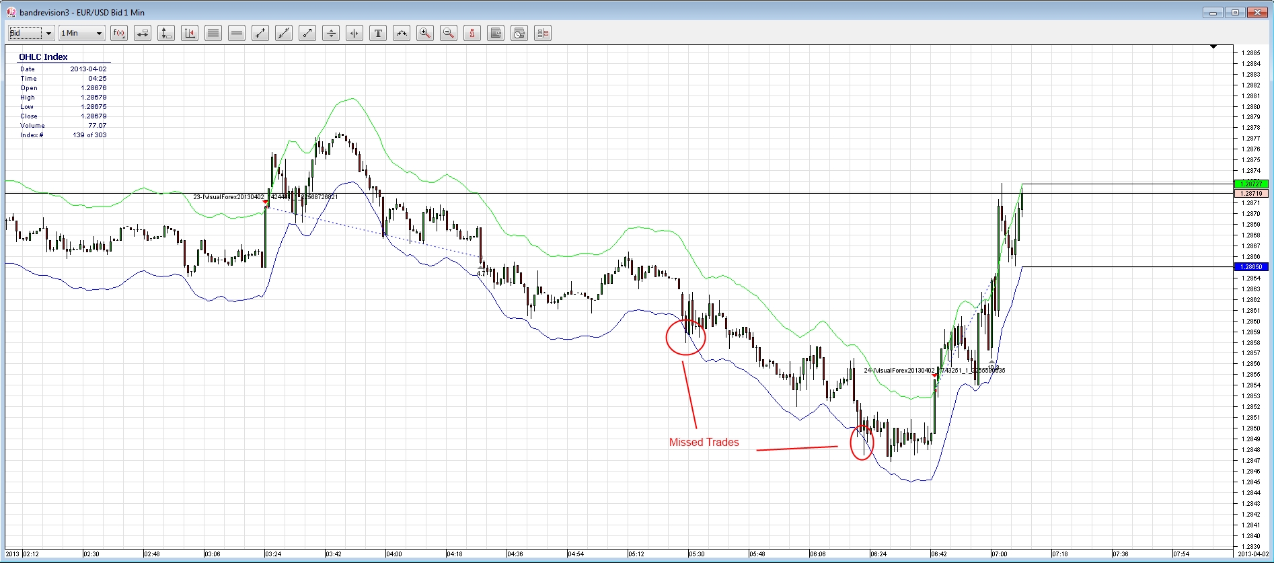Click the green 1.28727 price label
Viewport: 1274px width, 563px height.
[1251, 184]
